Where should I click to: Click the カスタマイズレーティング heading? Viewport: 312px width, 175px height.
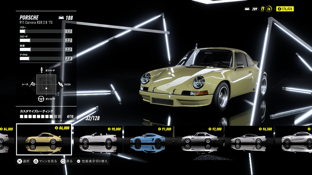click(36, 111)
